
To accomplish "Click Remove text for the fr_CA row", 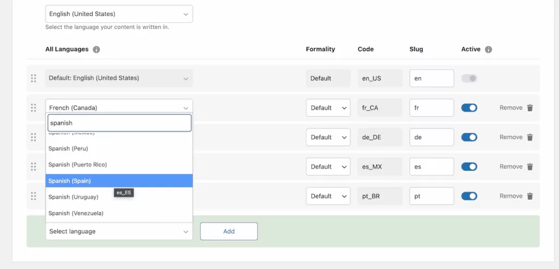I will pos(511,107).
